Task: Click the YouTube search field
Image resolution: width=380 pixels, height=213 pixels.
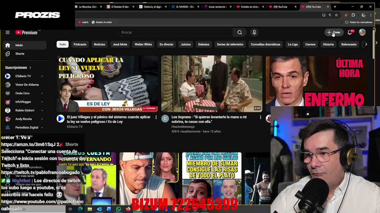Action: point(175,32)
